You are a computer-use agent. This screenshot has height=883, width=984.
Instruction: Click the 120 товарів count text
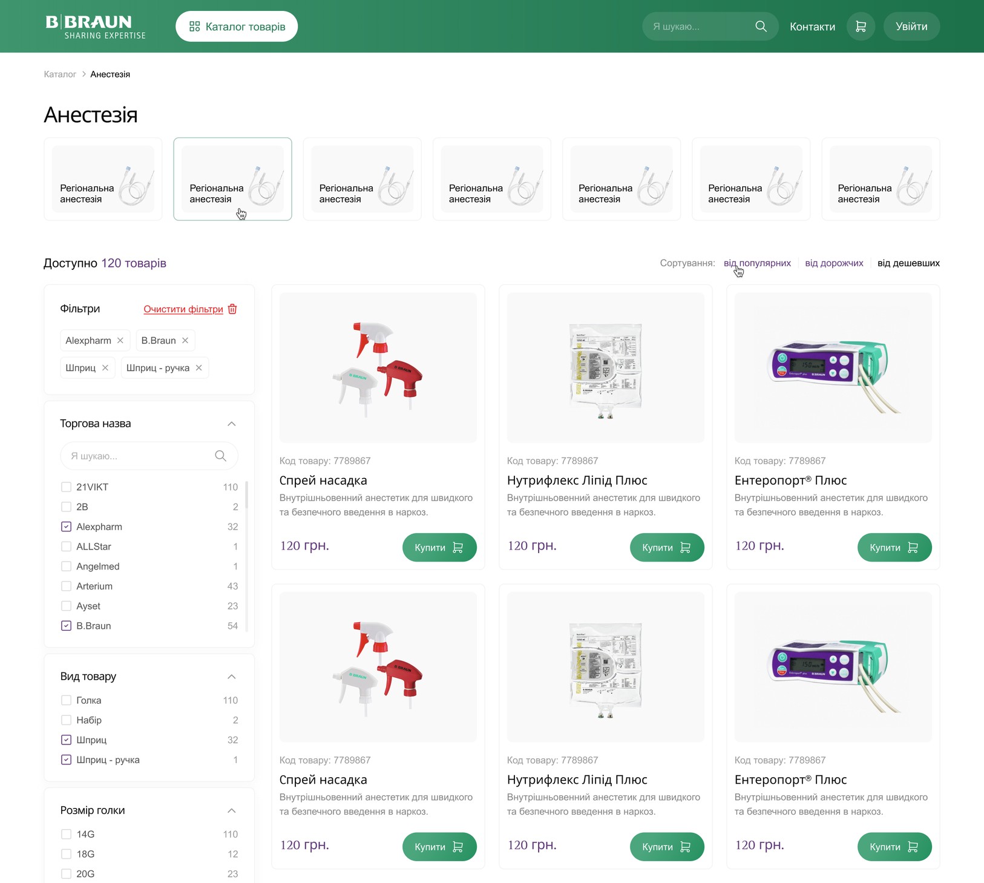[134, 263]
